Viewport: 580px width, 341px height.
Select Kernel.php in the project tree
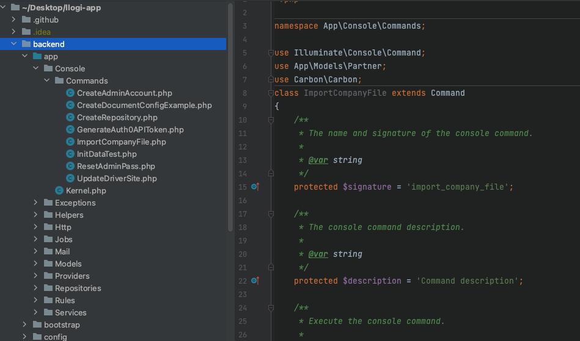[x=86, y=190]
